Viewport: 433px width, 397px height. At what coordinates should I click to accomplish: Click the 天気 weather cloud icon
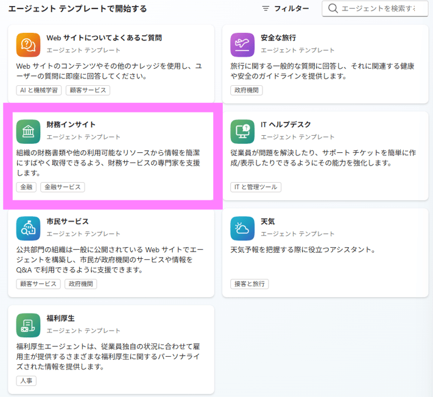click(242, 228)
